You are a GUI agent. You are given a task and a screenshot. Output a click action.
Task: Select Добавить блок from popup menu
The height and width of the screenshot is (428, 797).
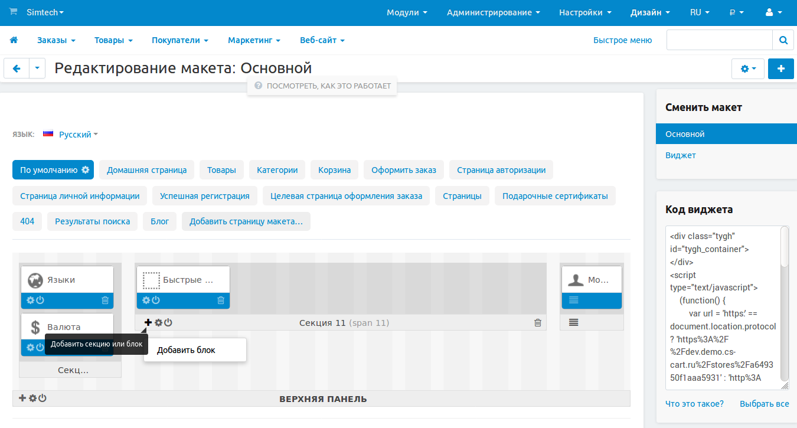click(186, 350)
